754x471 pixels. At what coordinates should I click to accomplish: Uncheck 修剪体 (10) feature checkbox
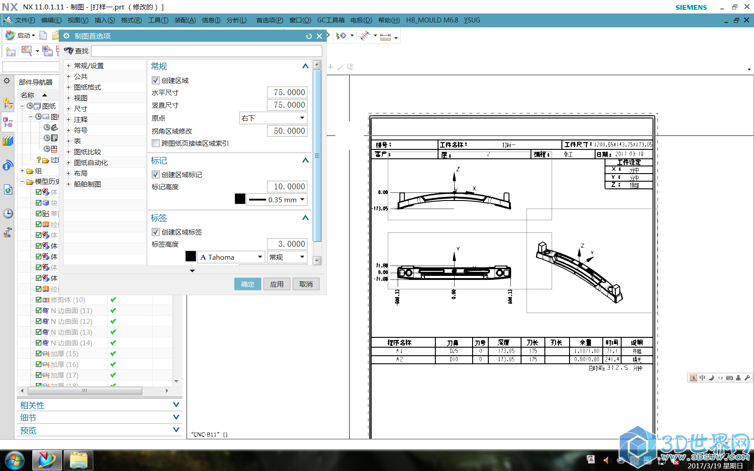[x=39, y=300]
